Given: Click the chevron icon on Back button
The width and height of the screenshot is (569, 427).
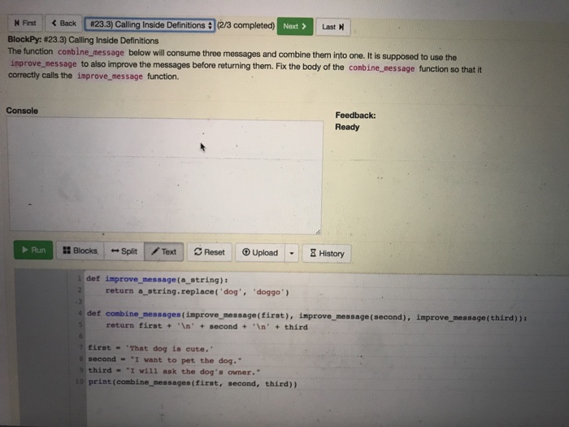Looking at the screenshot, I should pyautogui.click(x=54, y=24).
